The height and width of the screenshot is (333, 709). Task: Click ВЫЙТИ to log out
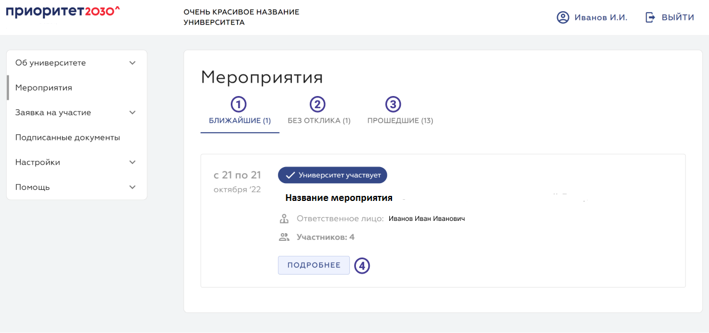pos(676,17)
